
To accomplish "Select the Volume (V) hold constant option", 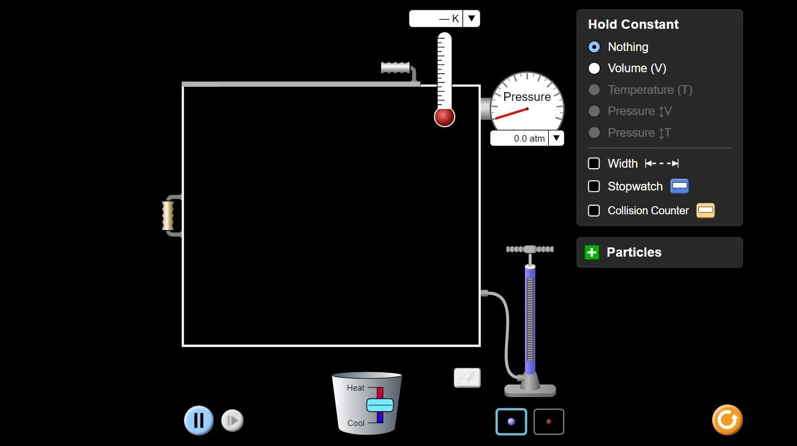I will 594,68.
